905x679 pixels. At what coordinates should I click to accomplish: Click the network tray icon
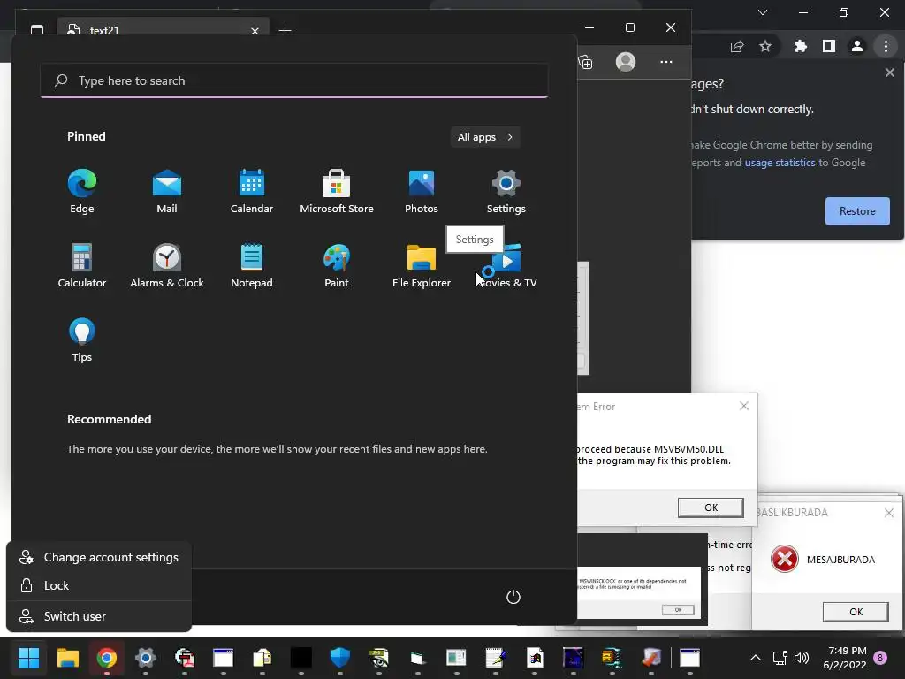point(780,658)
